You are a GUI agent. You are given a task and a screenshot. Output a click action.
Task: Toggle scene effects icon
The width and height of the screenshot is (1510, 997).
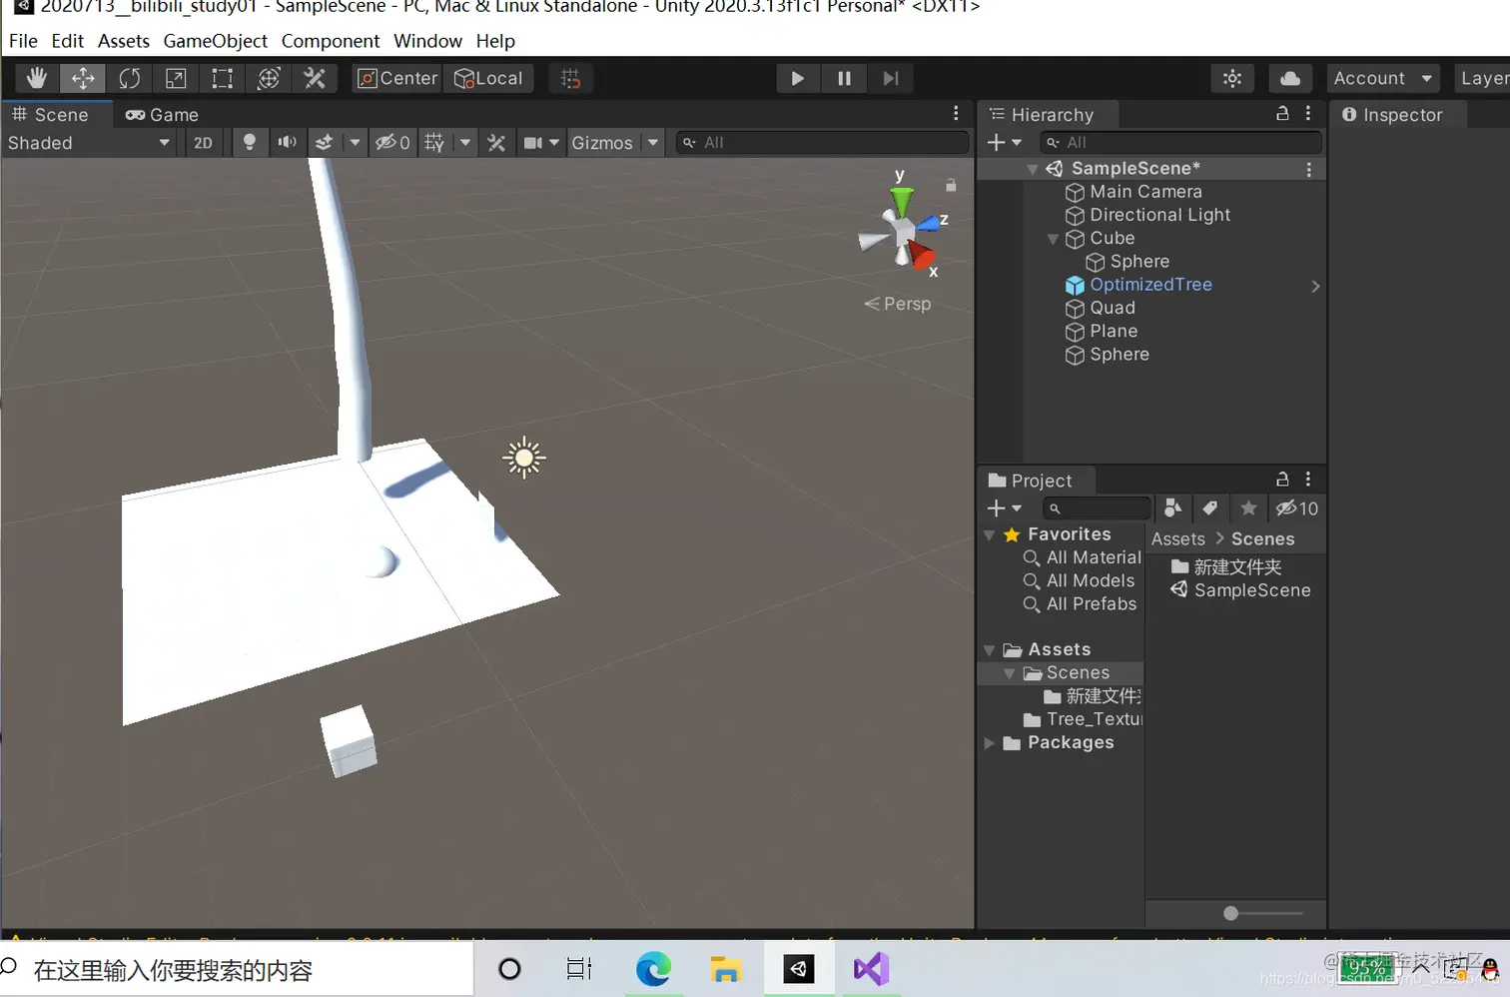[x=324, y=143]
